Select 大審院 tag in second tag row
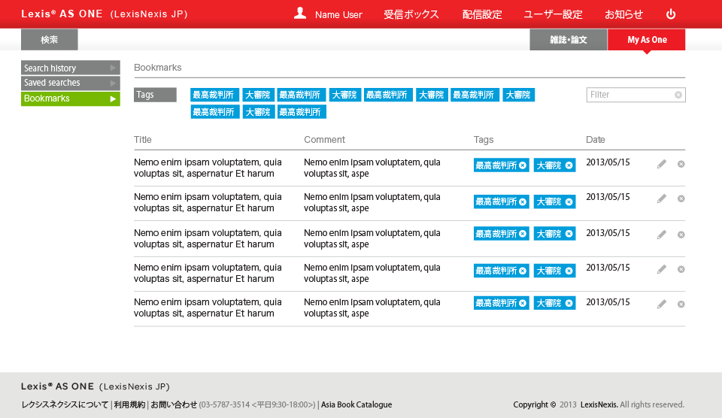This screenshot has height=418, width=722. pyautogui.click(x=258, y=112)
